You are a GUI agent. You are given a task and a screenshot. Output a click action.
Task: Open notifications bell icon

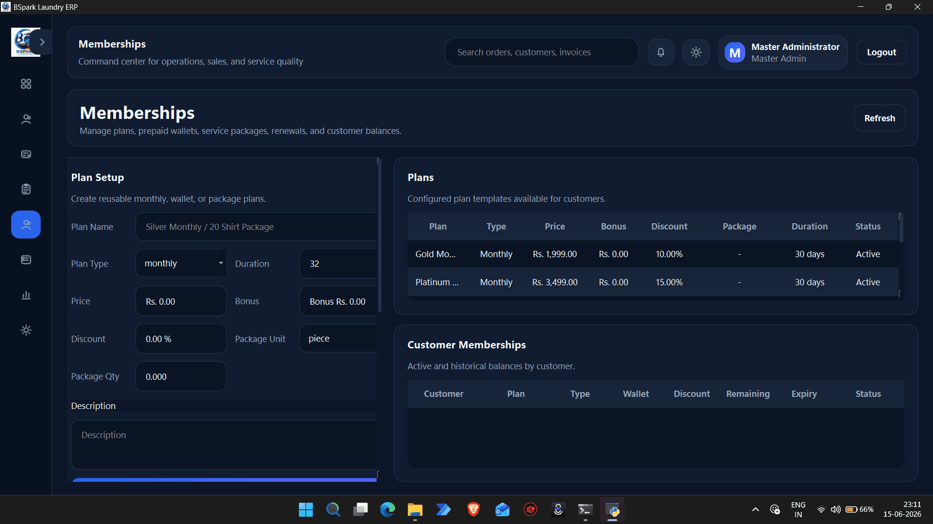[661, 52]
